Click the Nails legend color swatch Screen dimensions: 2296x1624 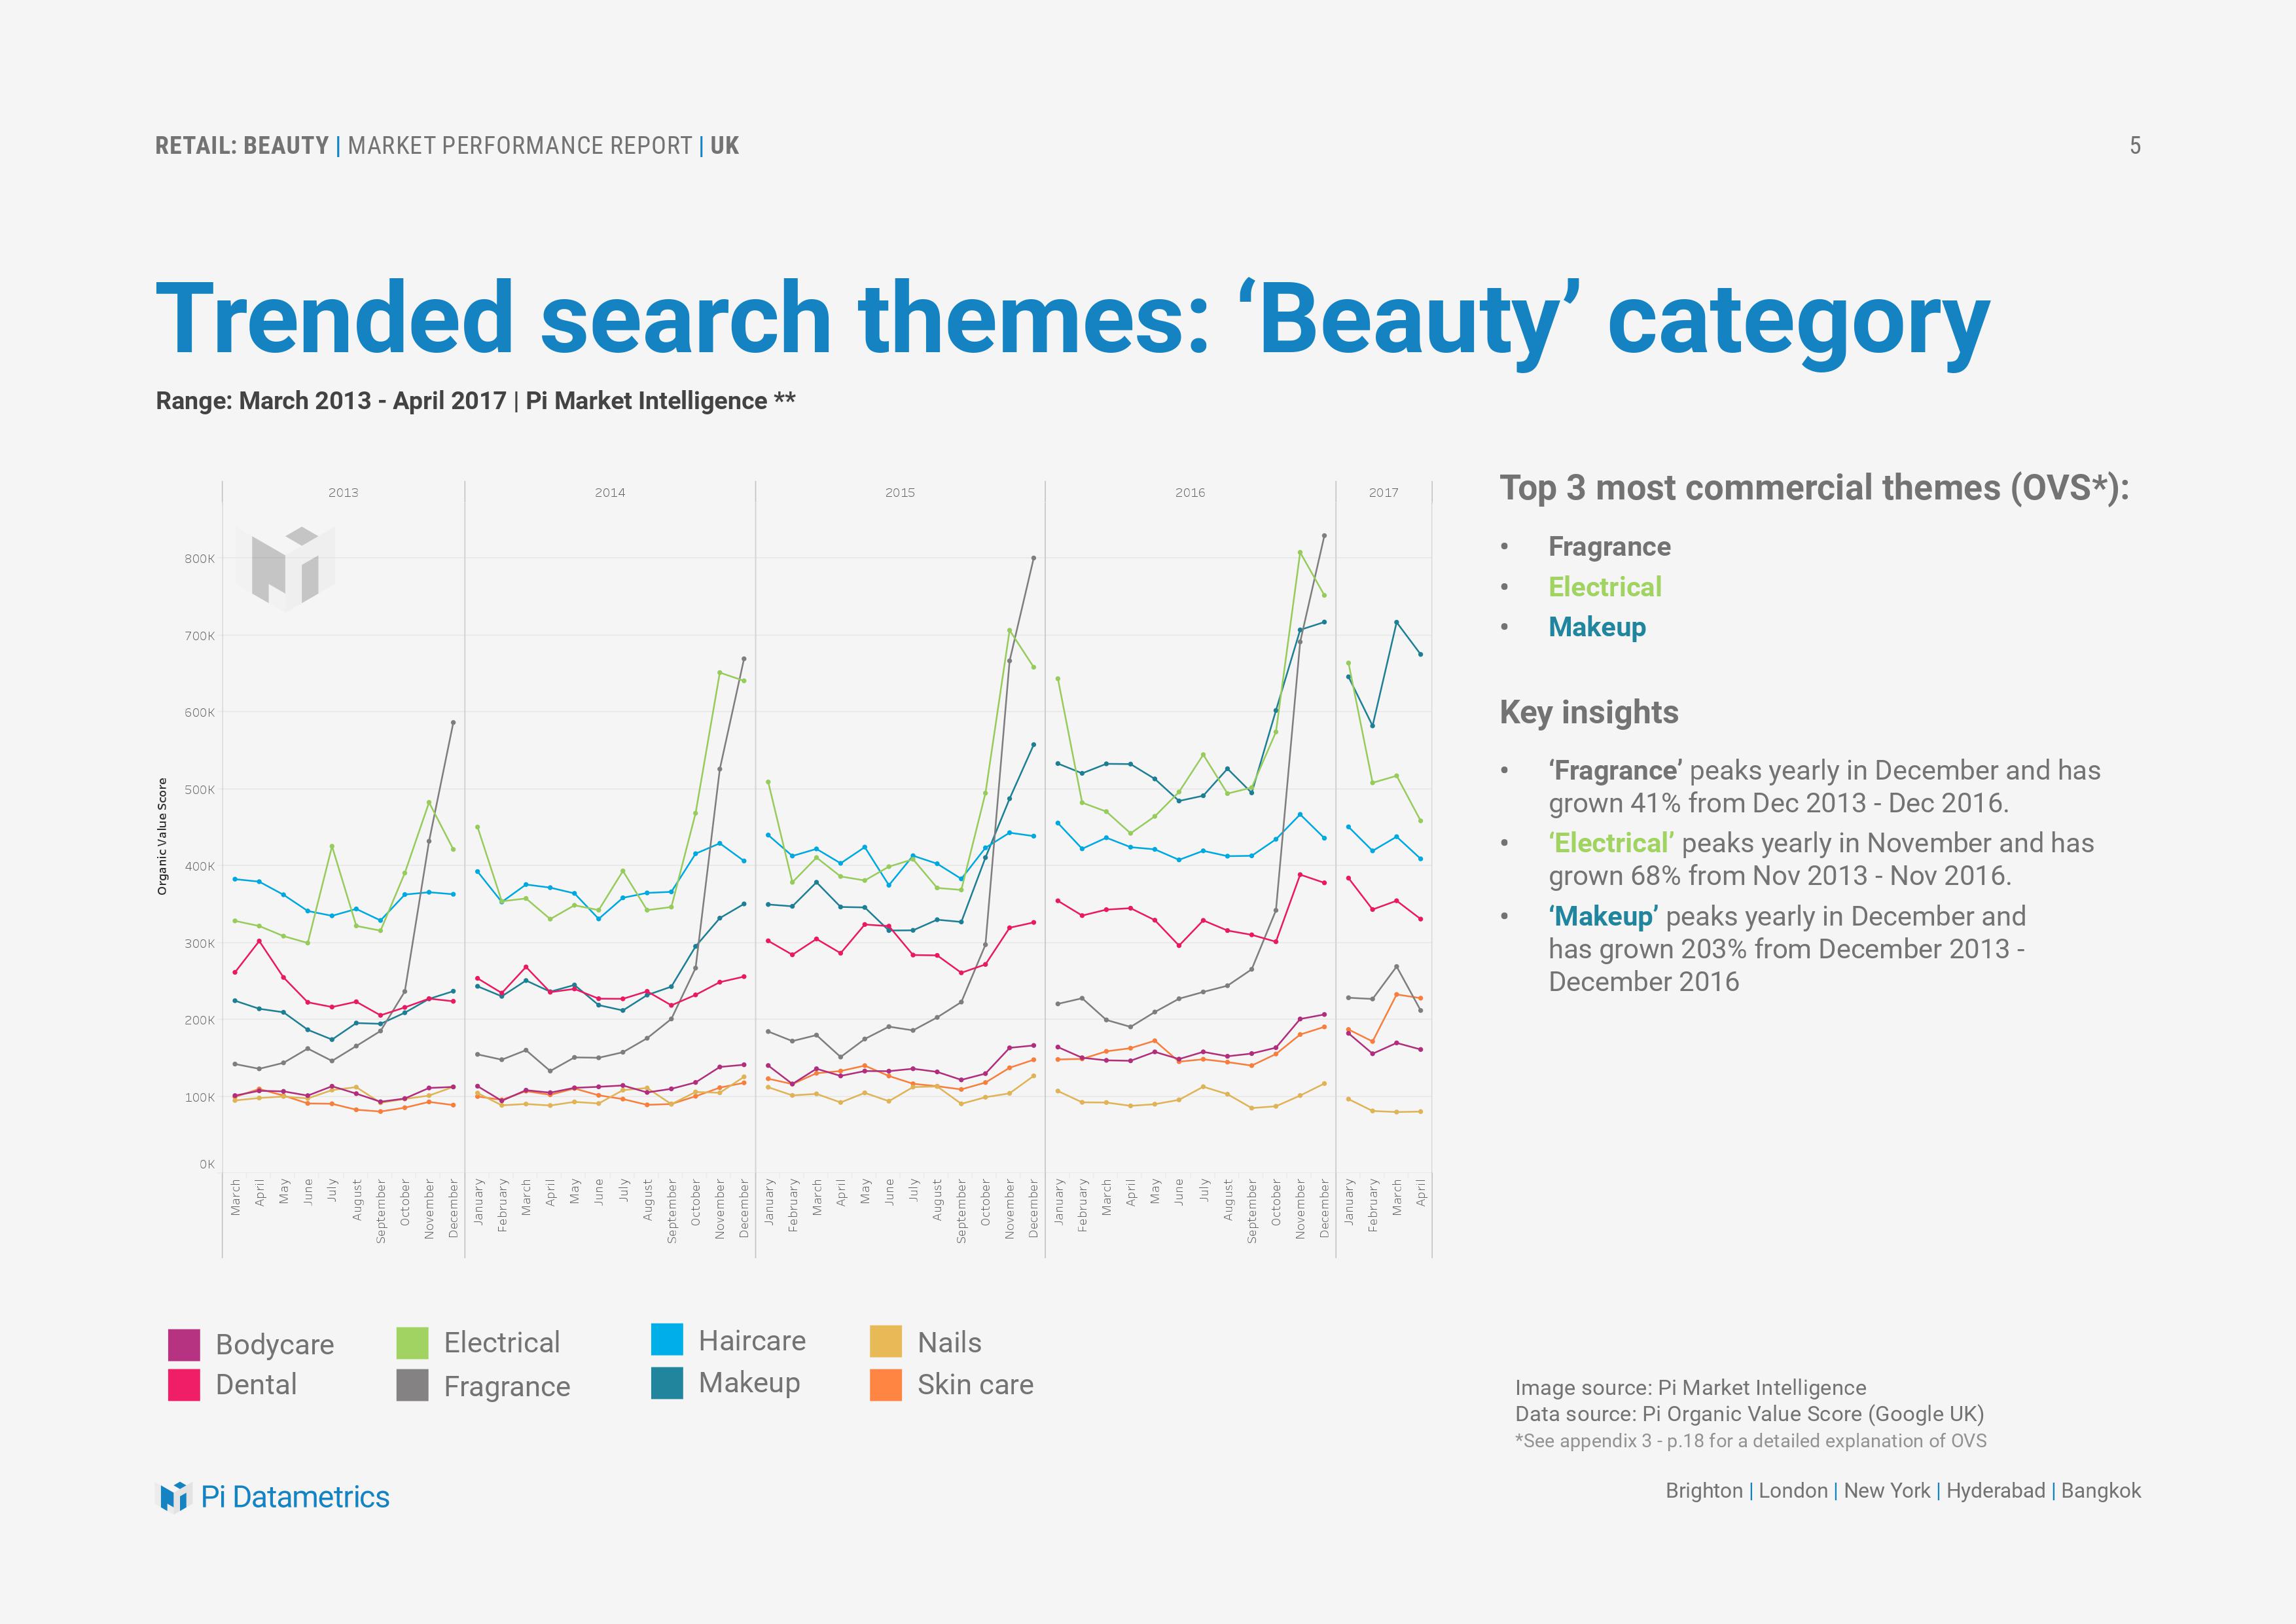point(886,1342)
